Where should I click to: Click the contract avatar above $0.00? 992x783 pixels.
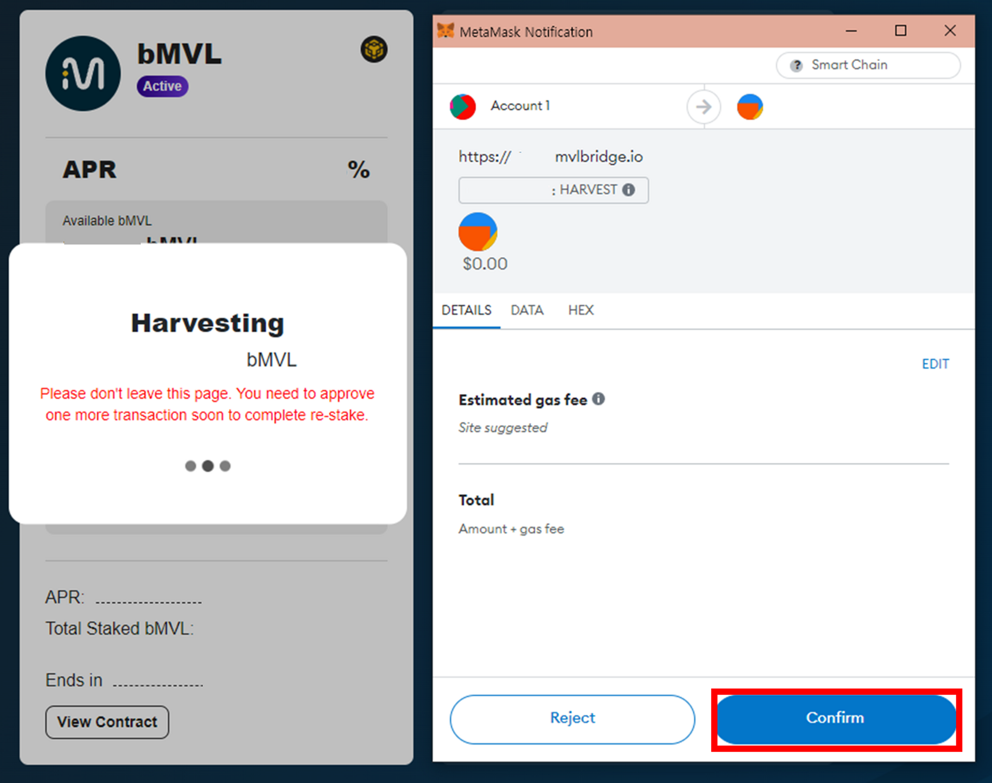[478, 232]
